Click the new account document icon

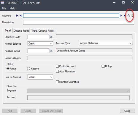[133, 15]
